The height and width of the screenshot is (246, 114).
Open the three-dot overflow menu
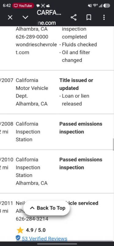(104, 17)
